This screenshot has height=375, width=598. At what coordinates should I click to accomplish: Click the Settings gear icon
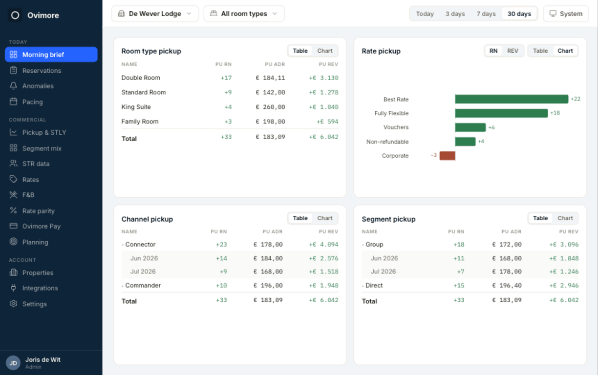pos(13,304)
